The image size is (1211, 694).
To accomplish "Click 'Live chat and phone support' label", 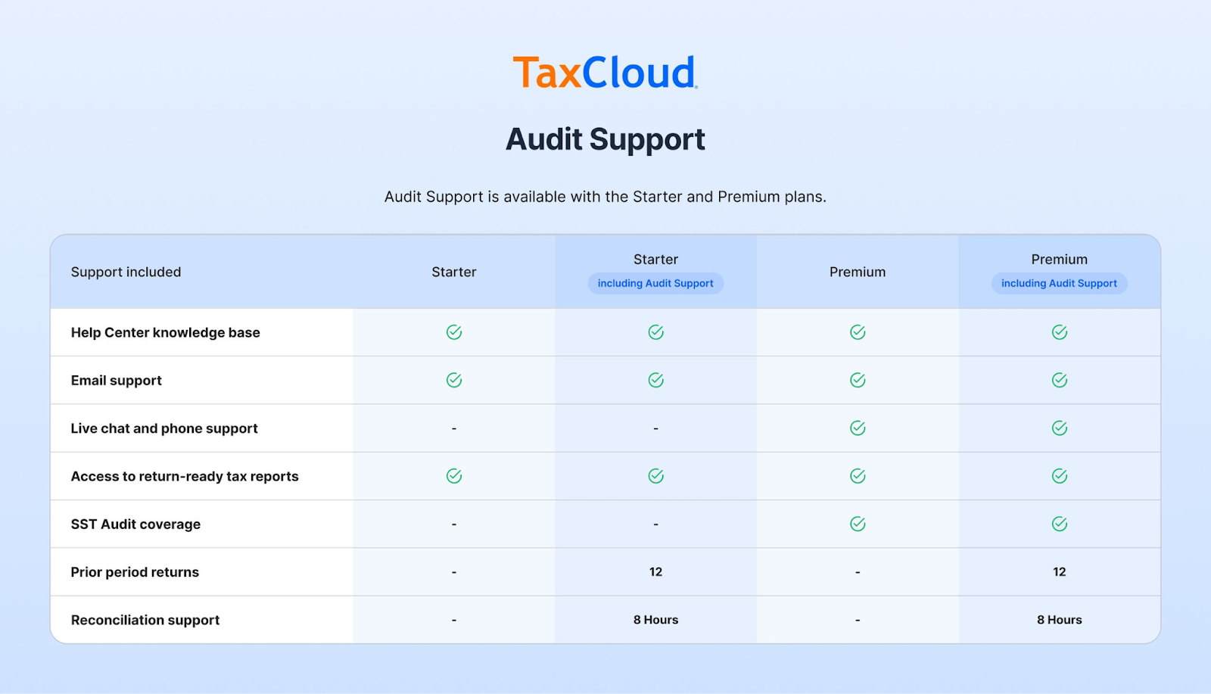I will 164,428.
